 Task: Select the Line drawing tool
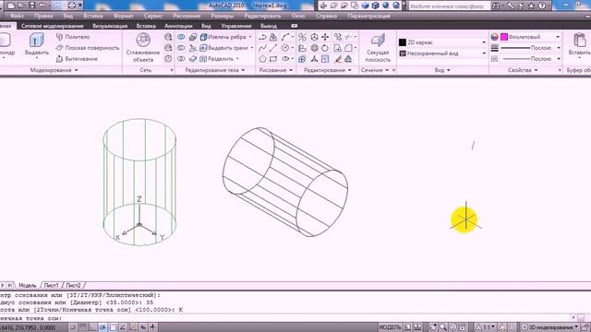pos(273,48)
